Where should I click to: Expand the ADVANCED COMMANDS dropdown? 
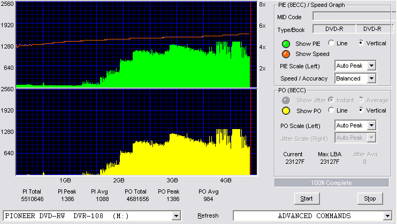387,216
